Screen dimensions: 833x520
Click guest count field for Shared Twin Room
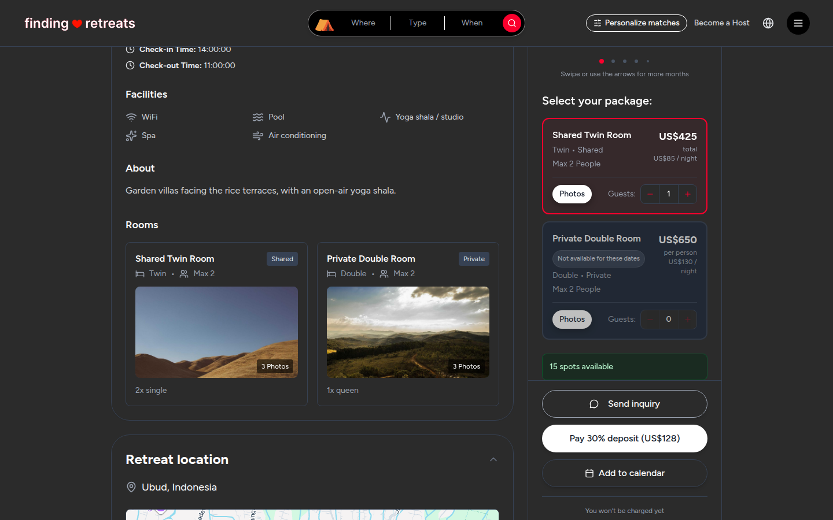click(669, 194)
